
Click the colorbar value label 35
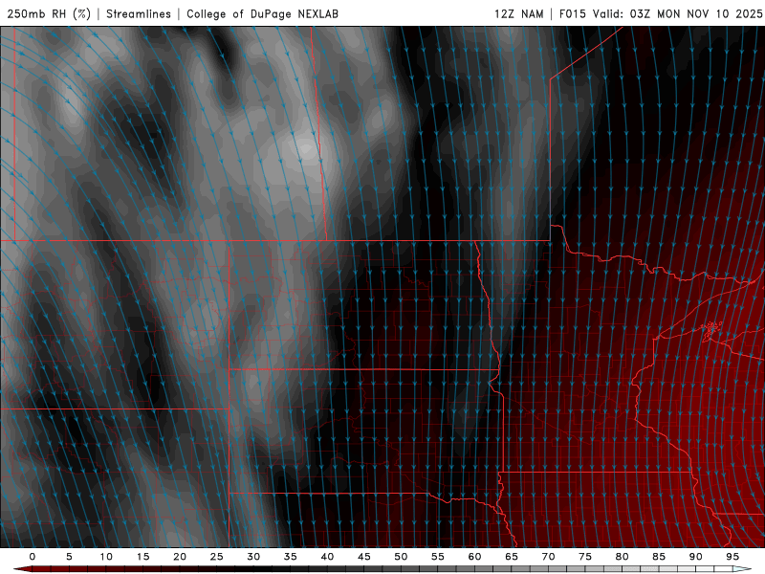(291, 557)
